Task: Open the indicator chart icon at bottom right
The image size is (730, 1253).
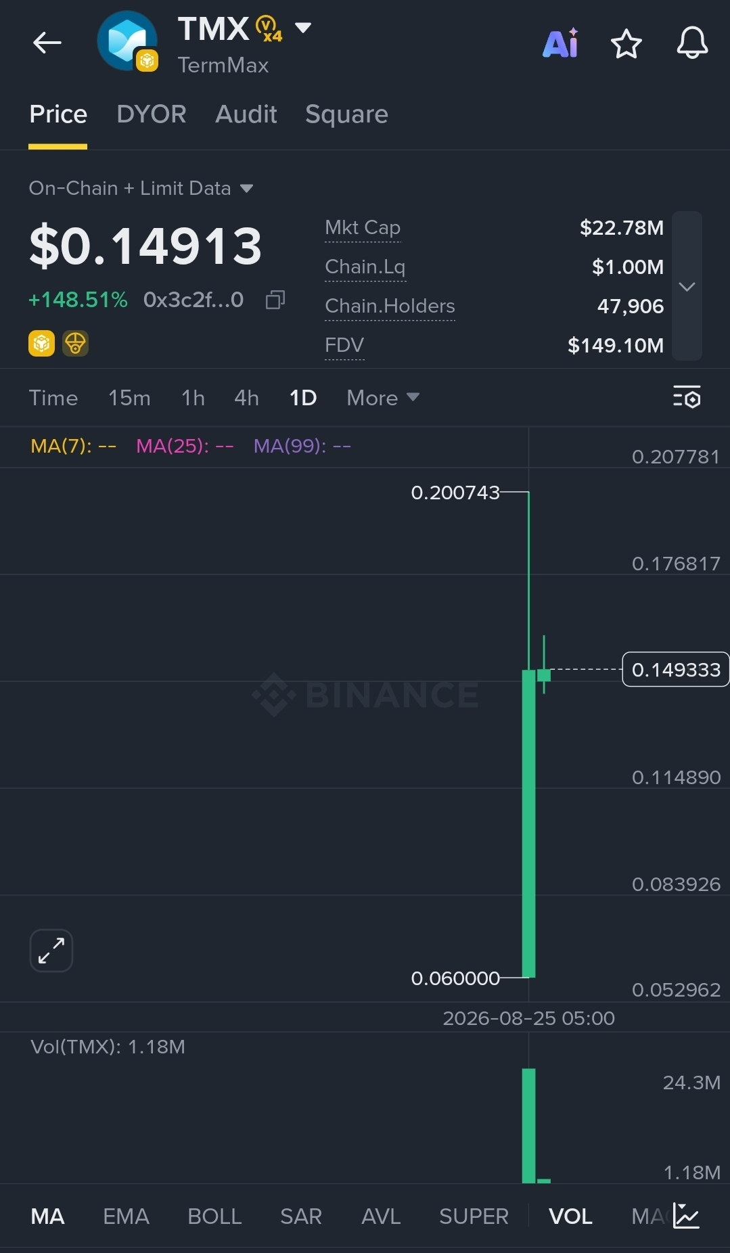Action: click(x=686, y=1216)
